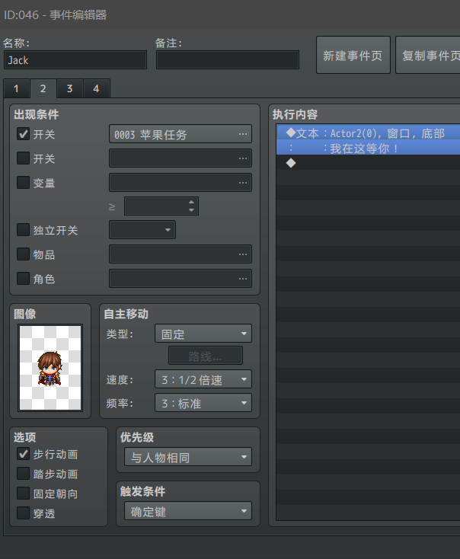This screenshot has height=559, width=460.
Task: Select the 我在这等你！ text line
Action: [x=368, y=148]
